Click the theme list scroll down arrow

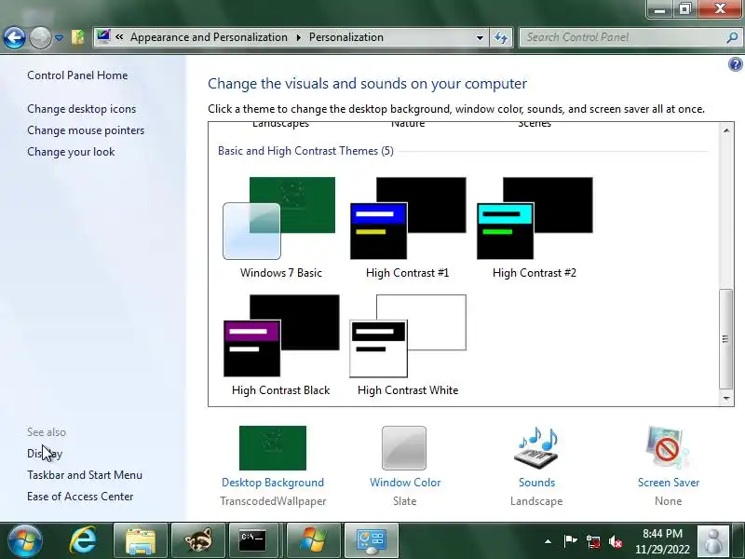(726, 399)
